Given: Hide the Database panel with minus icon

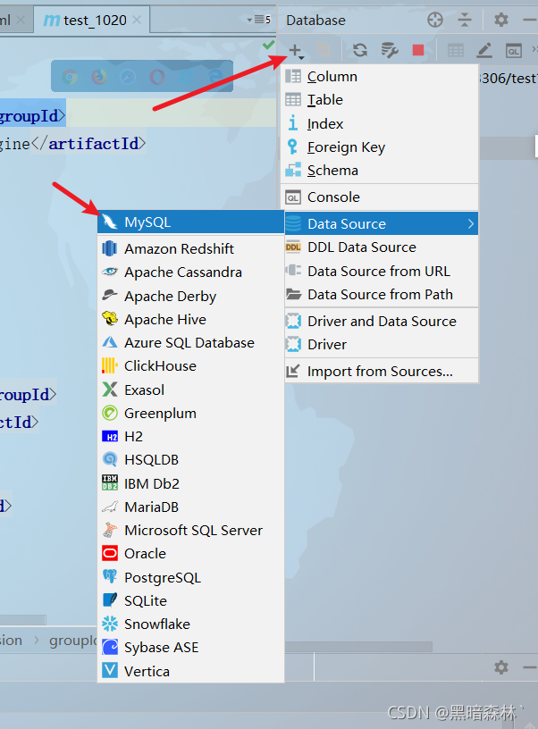Looking at the screenshot, I should click(x=530, y=20).
